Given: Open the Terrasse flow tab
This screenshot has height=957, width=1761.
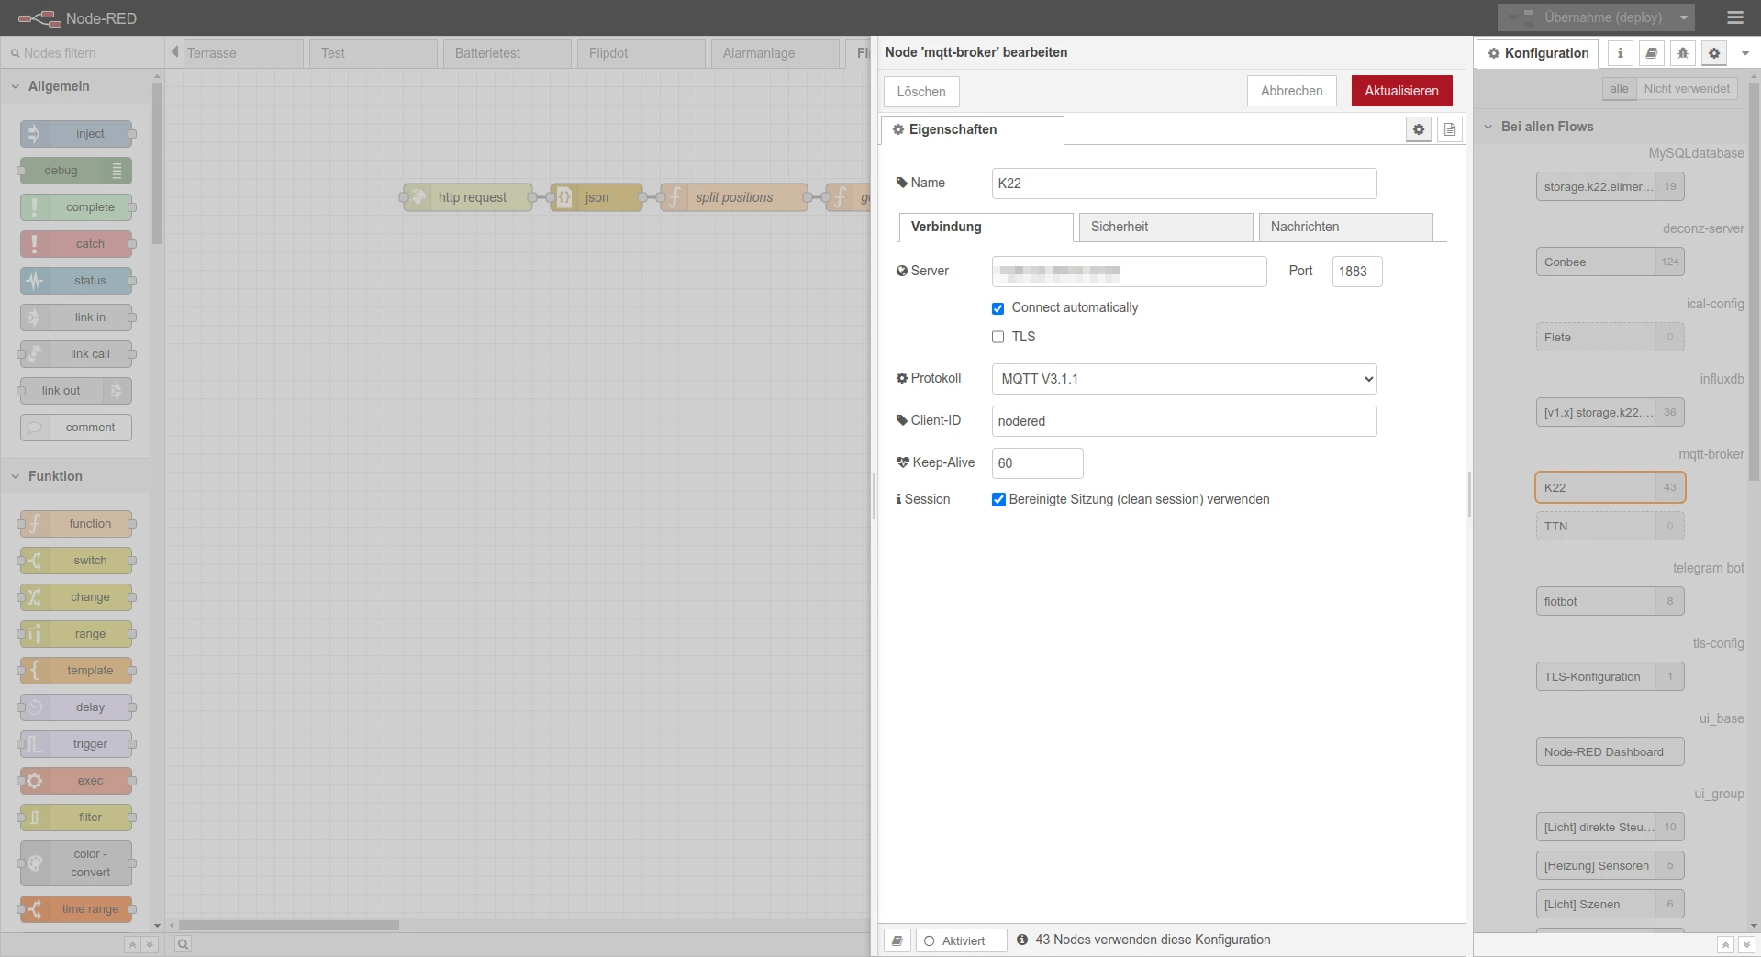Looking at the screenshot, I should click(242, 53).
